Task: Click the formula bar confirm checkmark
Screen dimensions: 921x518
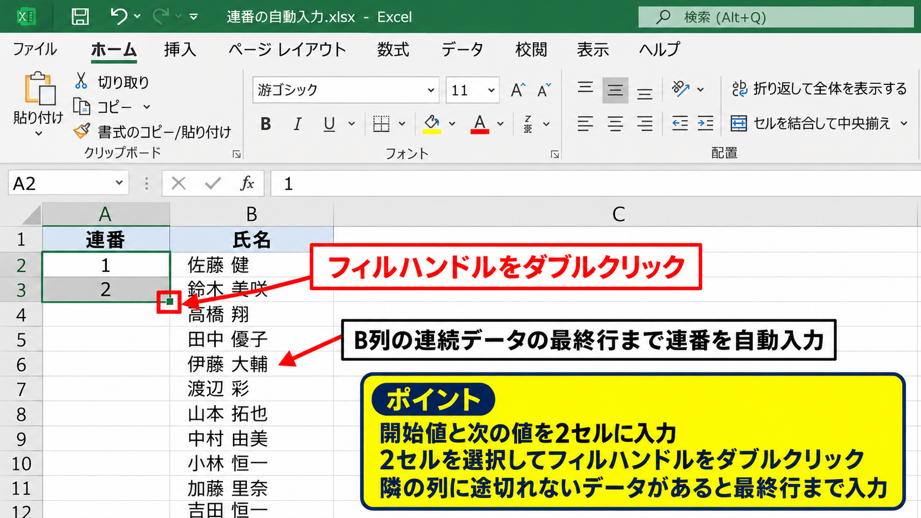Action: [x=213, y=183]
